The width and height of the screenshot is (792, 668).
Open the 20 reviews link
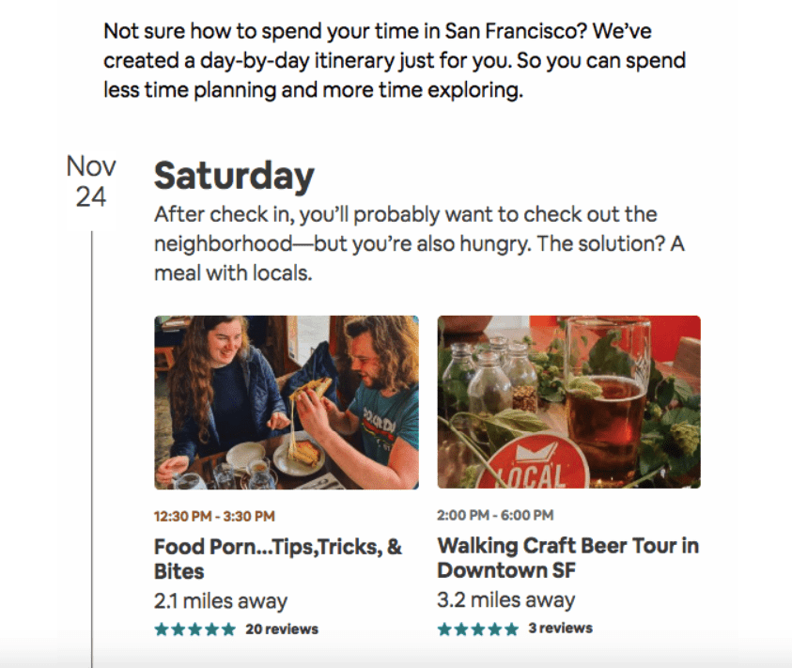(282, 629)
